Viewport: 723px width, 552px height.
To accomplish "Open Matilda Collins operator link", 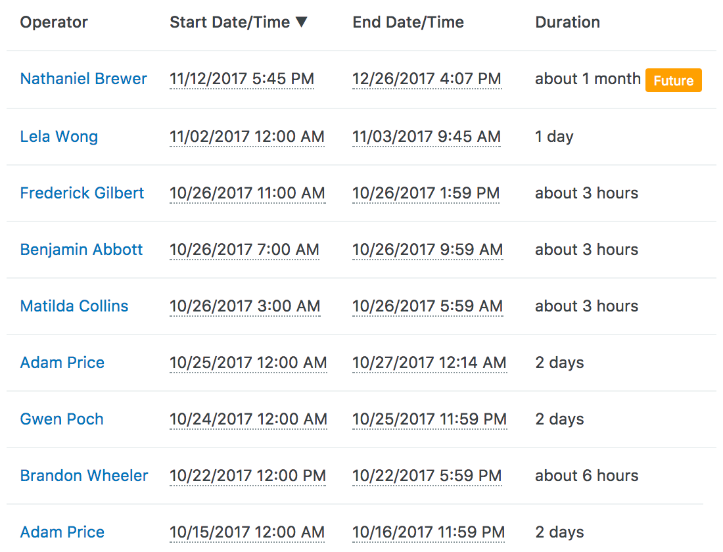I will point(74,306).
